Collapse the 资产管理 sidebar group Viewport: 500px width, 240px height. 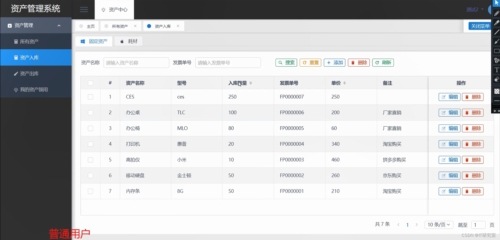coord(36,25)
